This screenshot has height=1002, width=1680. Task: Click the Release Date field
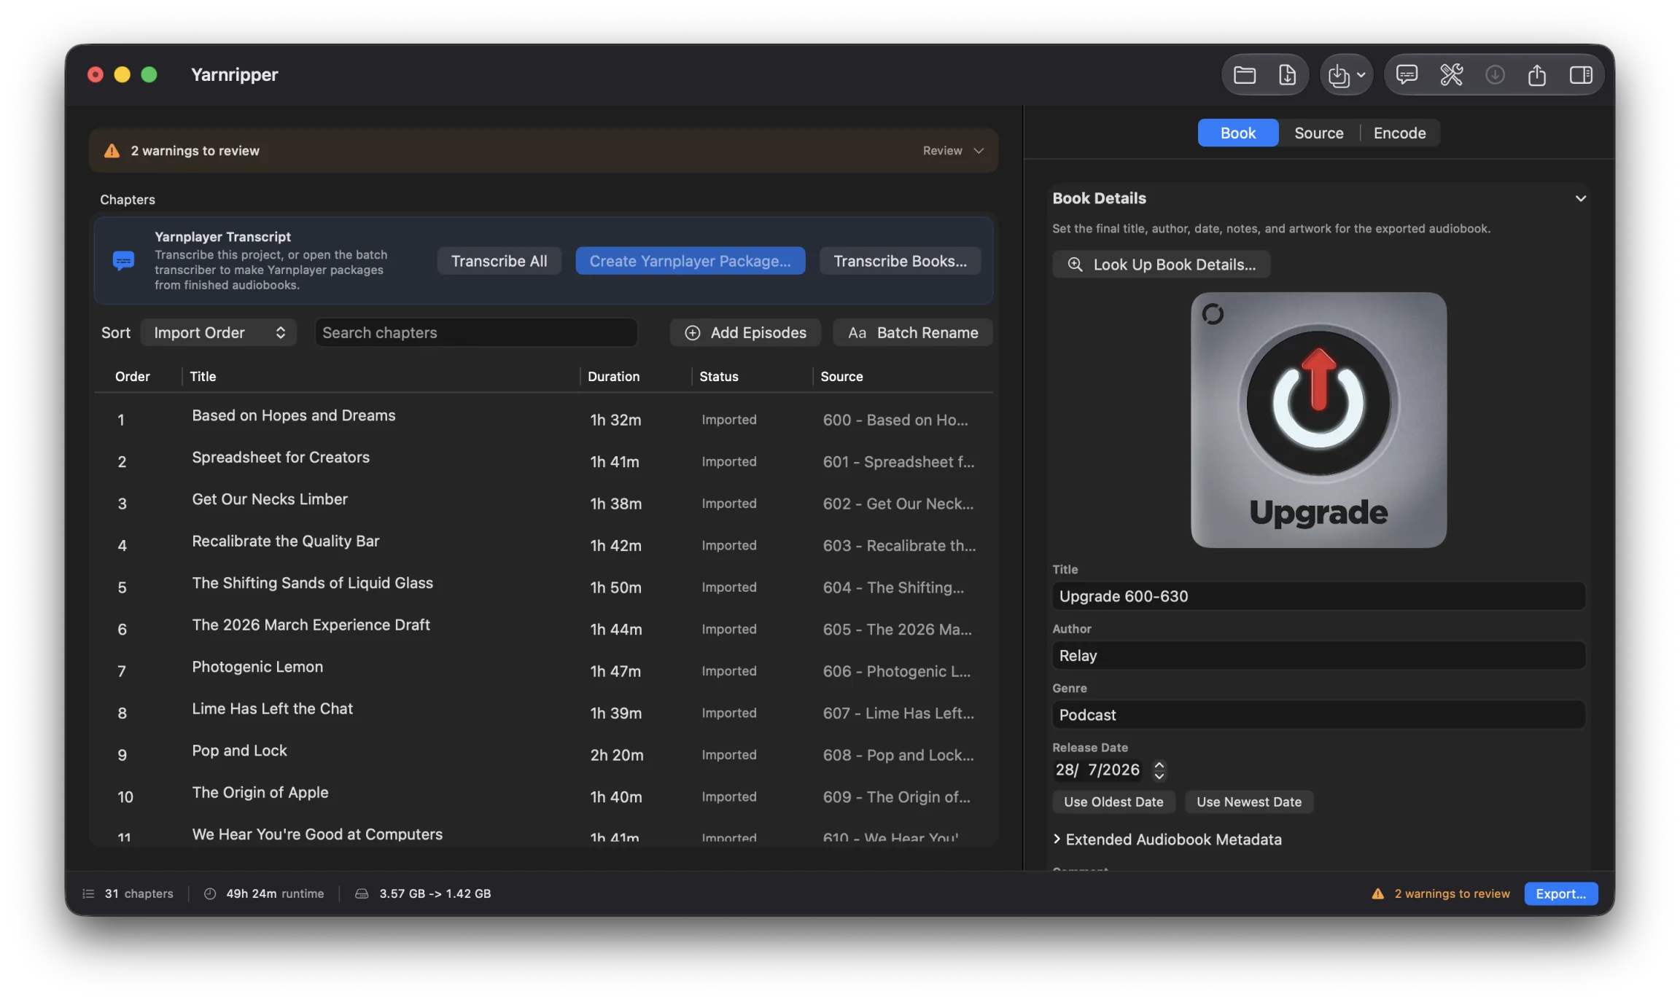point(1097,770)
